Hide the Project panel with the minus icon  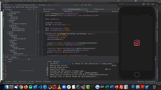point(36,9)
